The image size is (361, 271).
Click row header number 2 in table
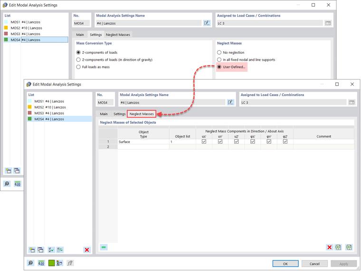(x=108, y=147)
